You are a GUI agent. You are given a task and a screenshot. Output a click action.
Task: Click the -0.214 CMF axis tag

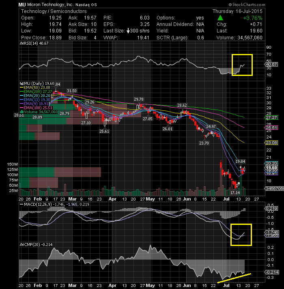click(272, 272)
